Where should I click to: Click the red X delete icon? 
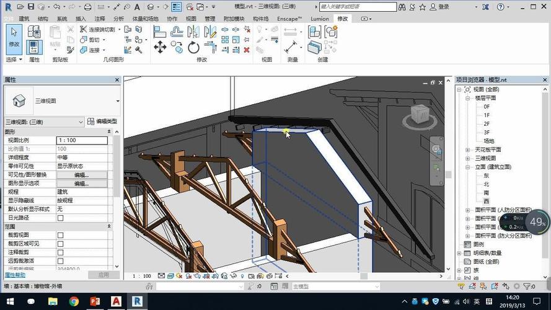(246, 50)
